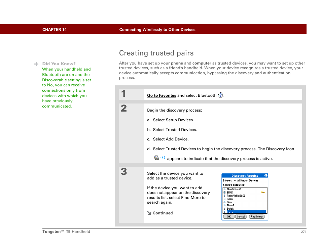Follow the 'computer' link in the intro
This screenshot has height=248, width=321.
click(x=202, y=63)
